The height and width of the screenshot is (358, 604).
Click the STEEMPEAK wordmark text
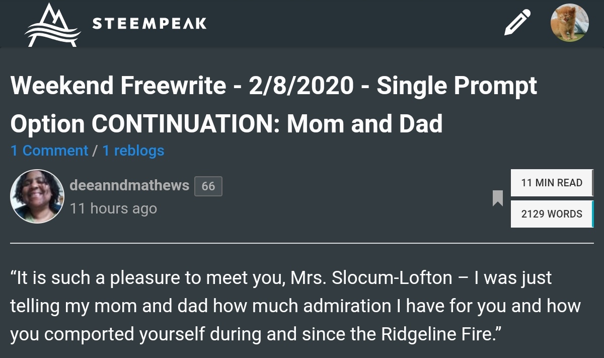pyautogui.click(x=149, y=24)
